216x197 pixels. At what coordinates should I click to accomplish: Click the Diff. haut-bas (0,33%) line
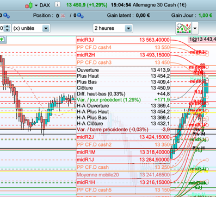pyautogui.click(x=123, y=94)
